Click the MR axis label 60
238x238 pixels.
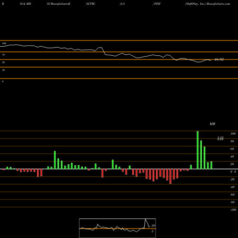(232, 149)
